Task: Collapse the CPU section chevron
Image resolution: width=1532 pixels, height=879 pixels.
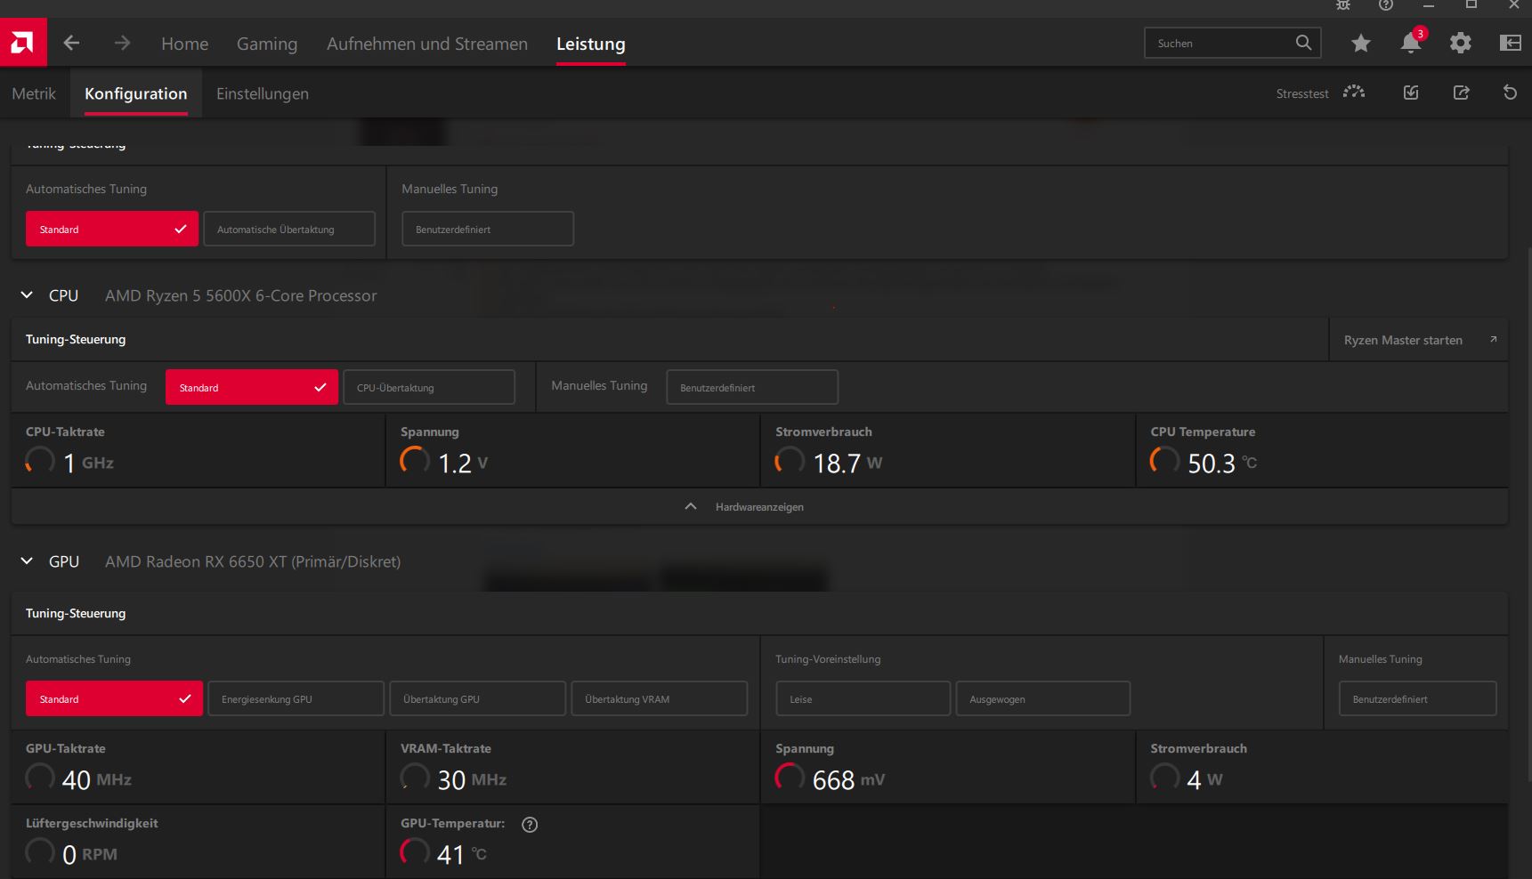Action: [27, 294]
